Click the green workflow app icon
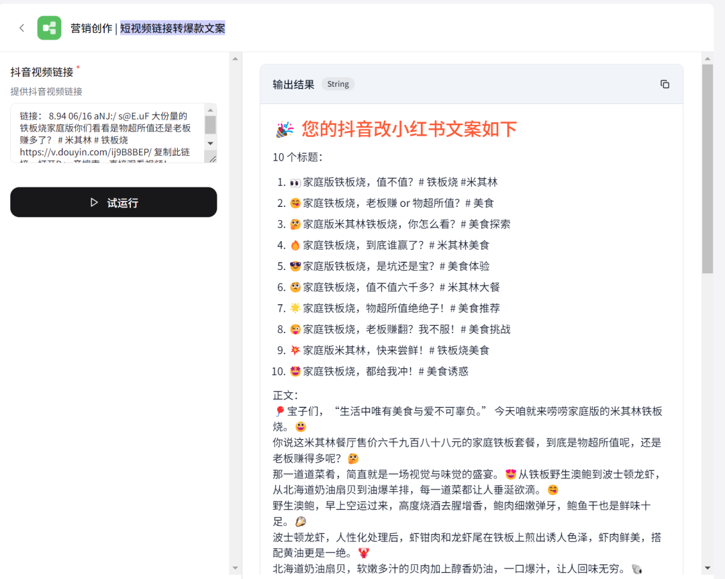This screenshot has width=725, height=579. (50, 28)
